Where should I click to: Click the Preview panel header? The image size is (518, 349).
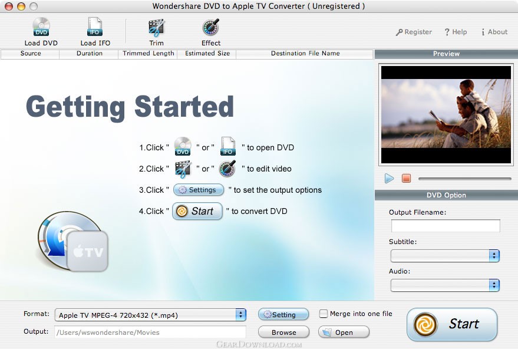446,54
